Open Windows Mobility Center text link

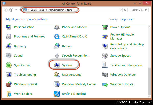tap(79, 84)
